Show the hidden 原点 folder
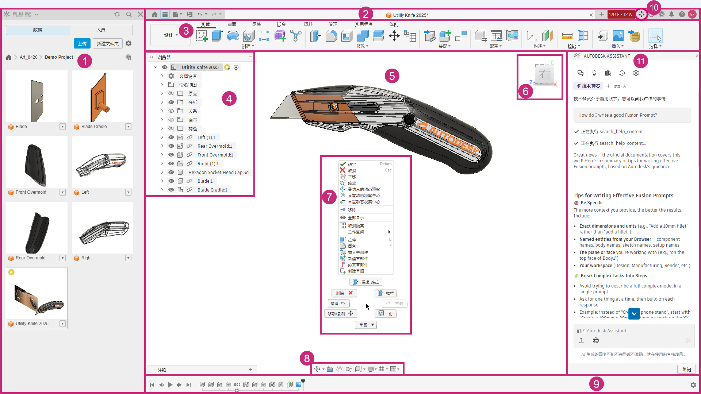Screen dimensions: 701x394 pyautogui.click(x=171, y=93)
